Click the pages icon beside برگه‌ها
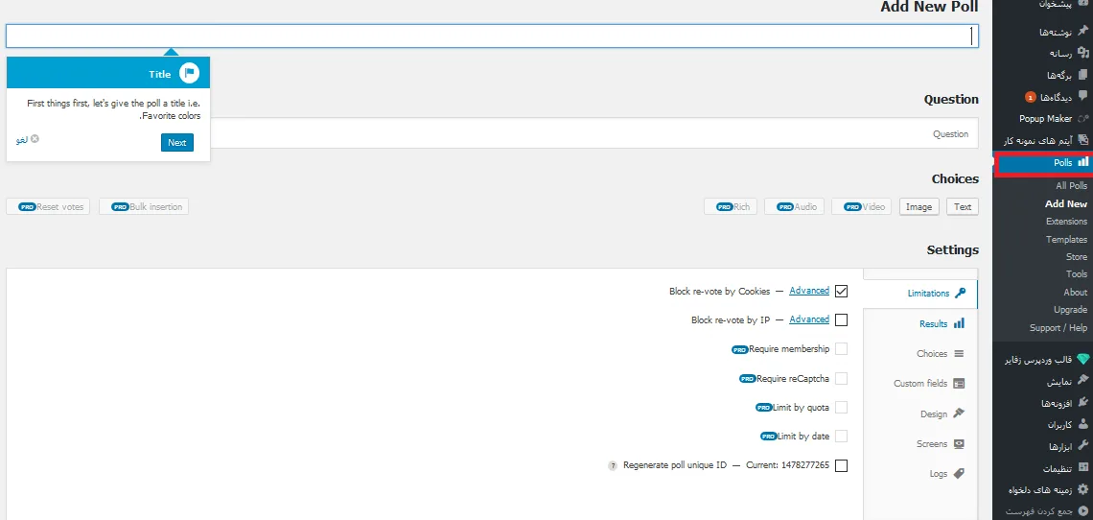The image size is (1093, 520). pyautogui.click(x=1081, y=74)
